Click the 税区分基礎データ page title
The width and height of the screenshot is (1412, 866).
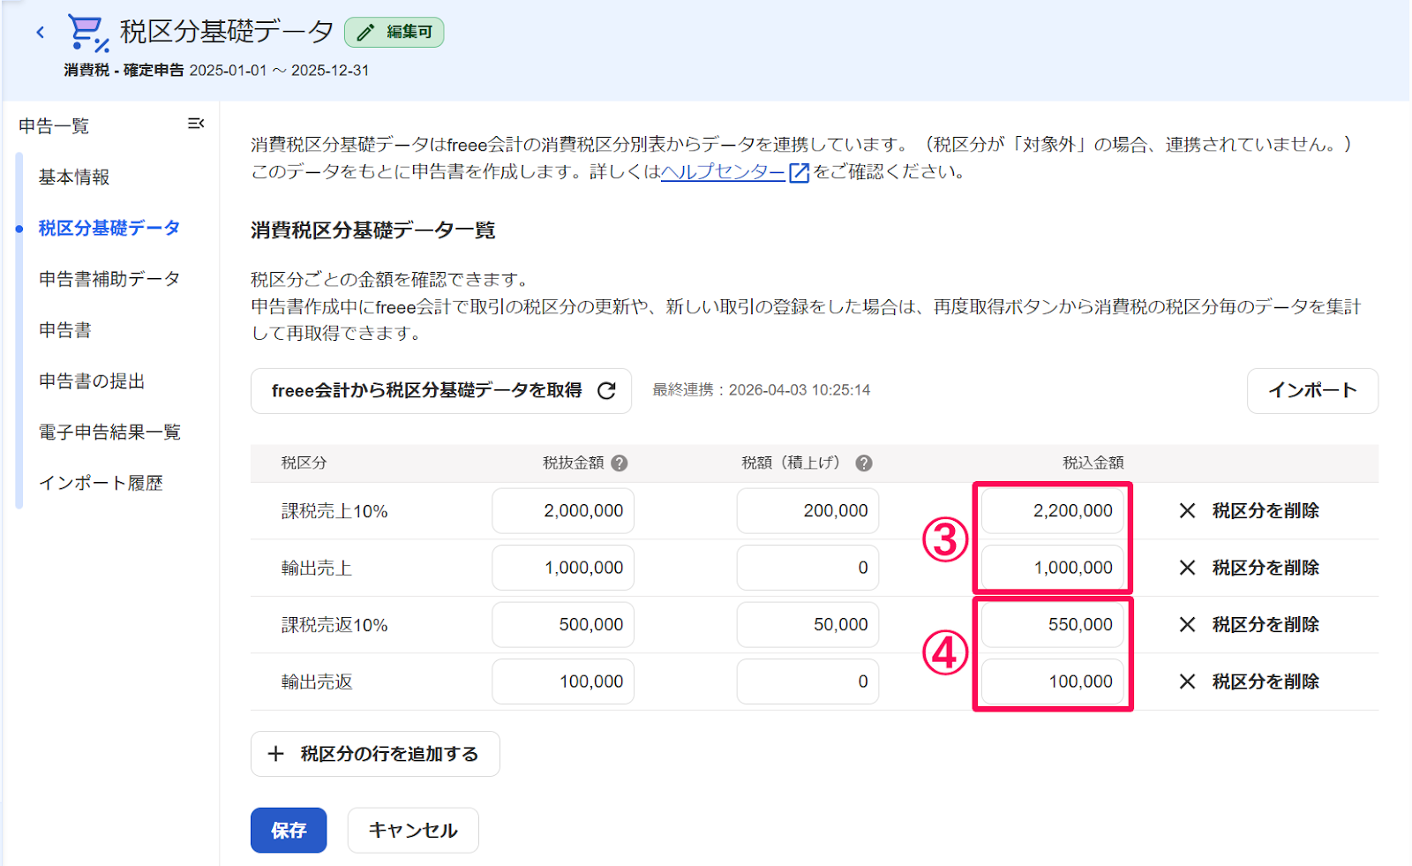coord(227,32)
